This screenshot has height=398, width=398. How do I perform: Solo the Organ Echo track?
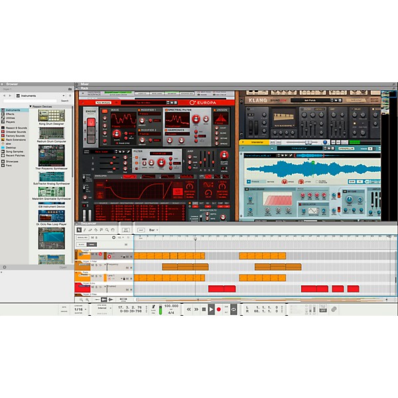coord(96,287)
